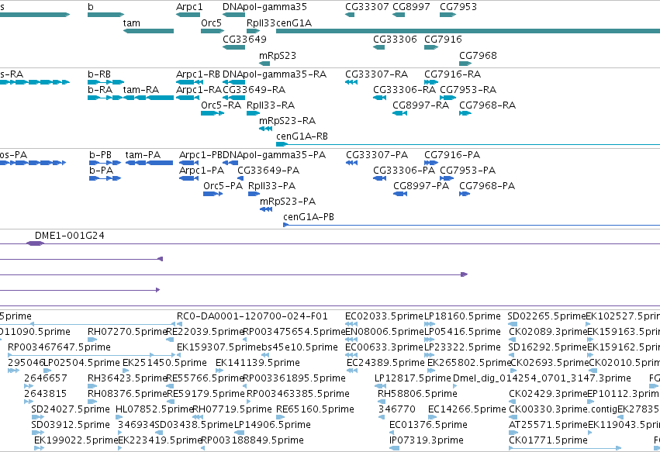Select the CG33307-PA protein label
This screenshot has width=660, height=452.
click(377, 155)
